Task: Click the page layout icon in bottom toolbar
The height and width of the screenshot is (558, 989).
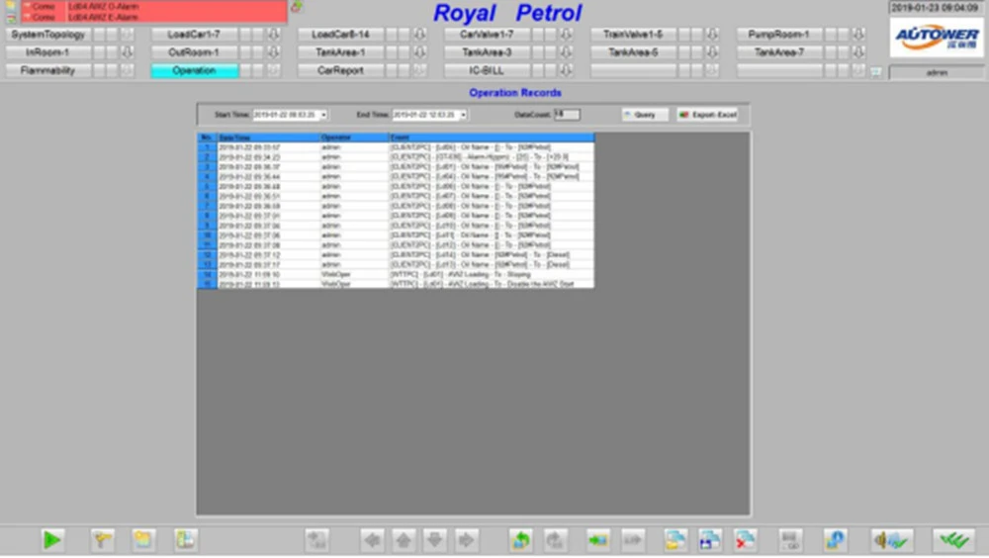Action: (186, 540)
